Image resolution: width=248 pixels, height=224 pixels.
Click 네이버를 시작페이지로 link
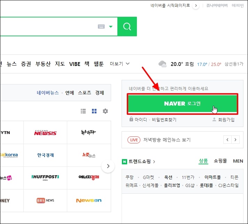(170, 6)
